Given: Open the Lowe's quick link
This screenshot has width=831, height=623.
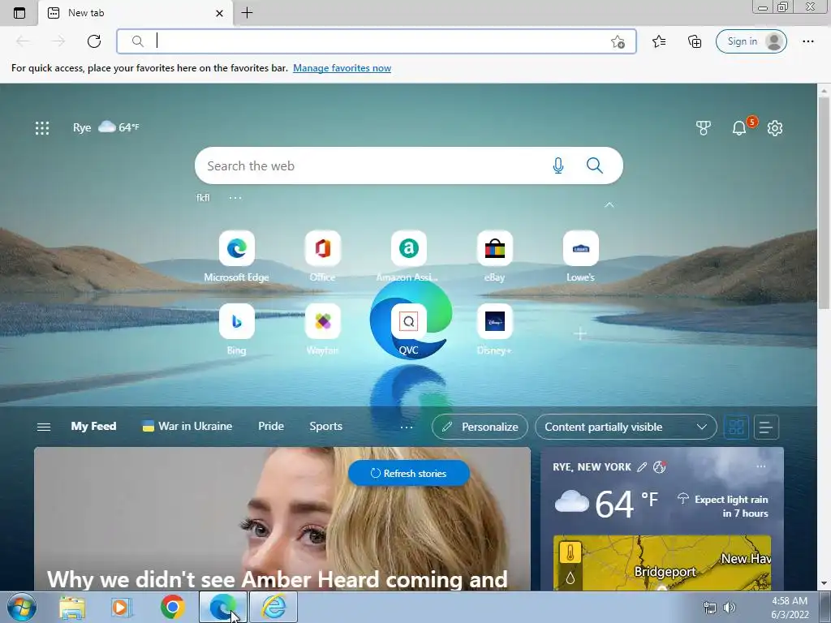Looking at the screenshot, I should coord(580,256).
